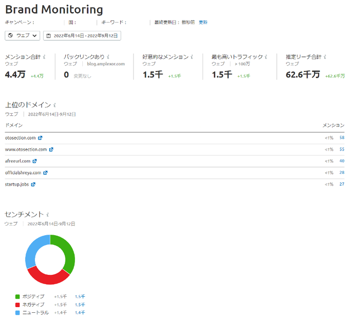The height and width of the screenshot is (318, 355).
Task: Open mention count 28 for officialshreya.com
Action: [342, 172]
